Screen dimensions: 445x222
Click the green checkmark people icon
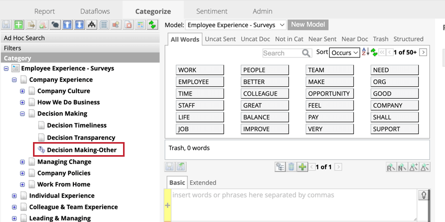[43, 25]
